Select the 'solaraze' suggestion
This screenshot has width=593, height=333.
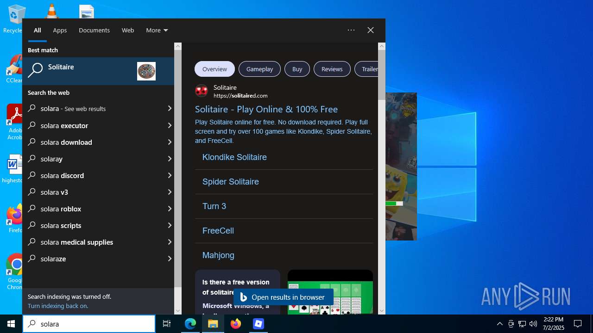[x=98, y=259]
